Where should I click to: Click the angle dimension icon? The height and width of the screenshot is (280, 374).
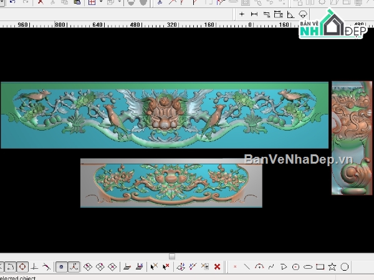tap(290, 14)
